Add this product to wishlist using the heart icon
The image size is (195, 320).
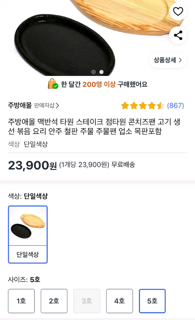tap(178, 11)
